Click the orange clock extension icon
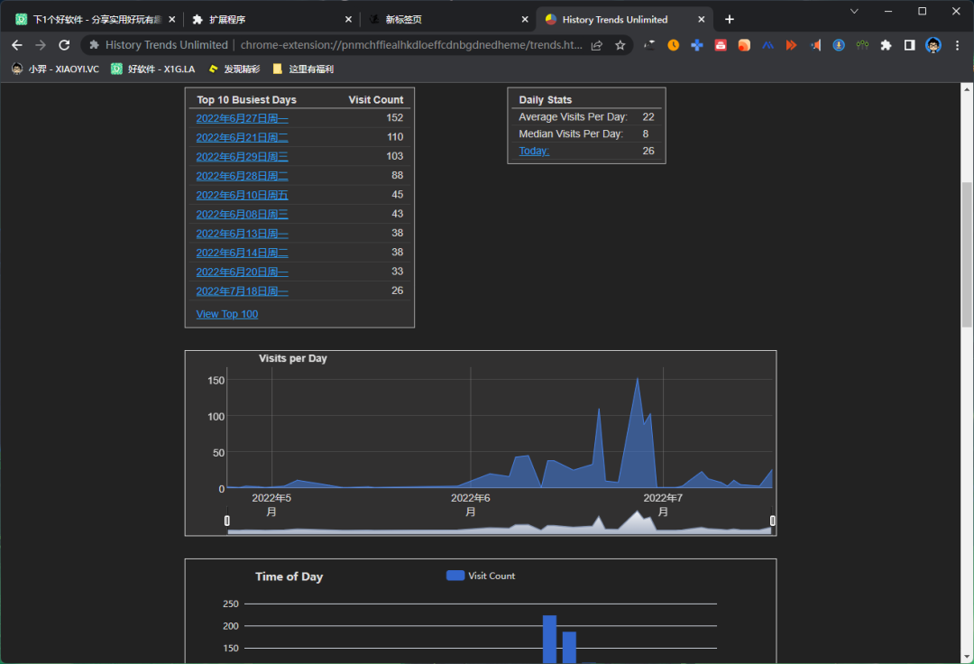Viewport: 974px width, 664px height. [x=673, y=45]
